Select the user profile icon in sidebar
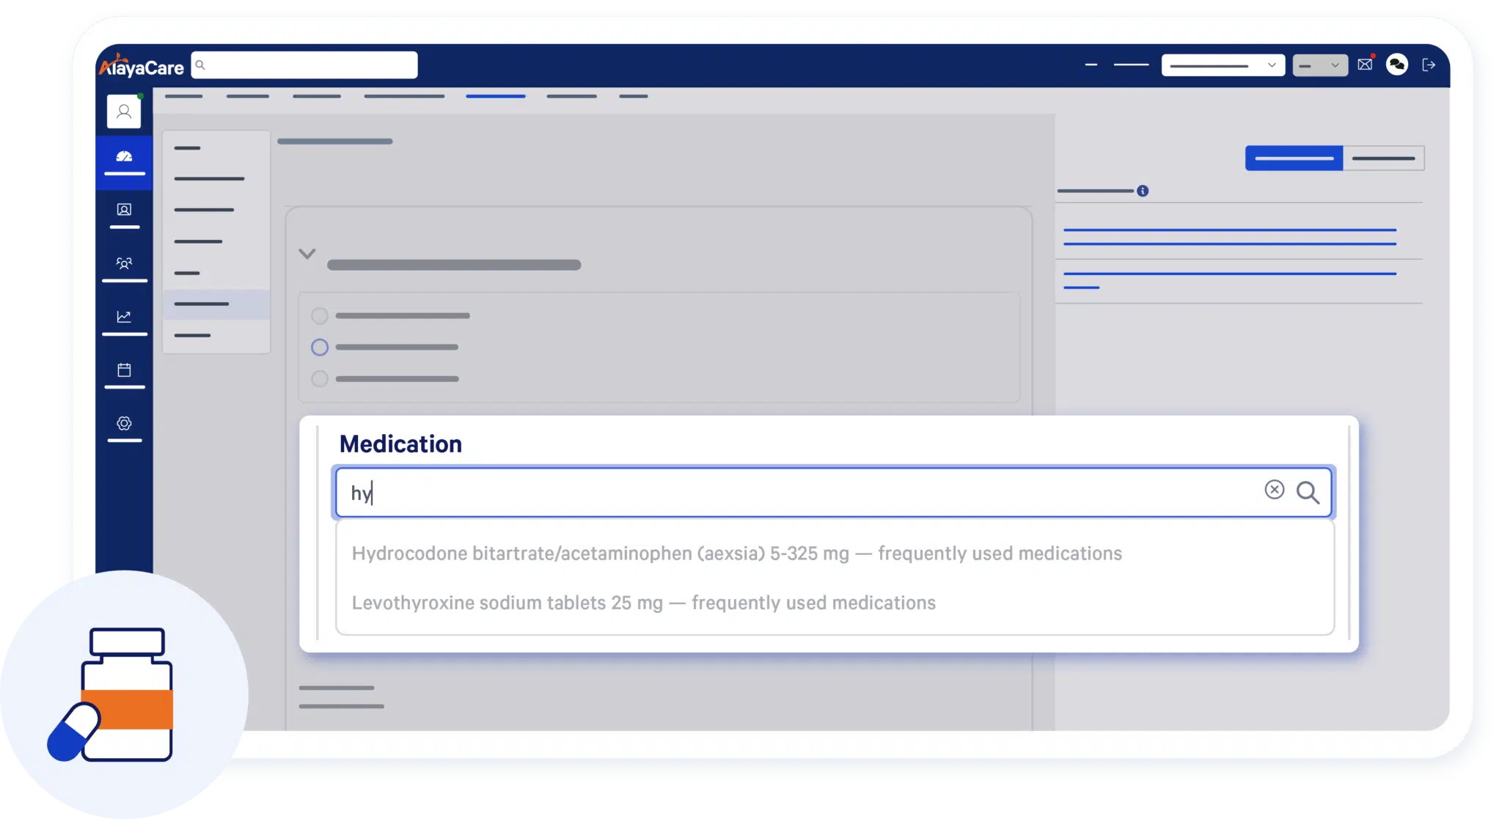This screenshot has height=819, width=1502. tap(124, 111)
